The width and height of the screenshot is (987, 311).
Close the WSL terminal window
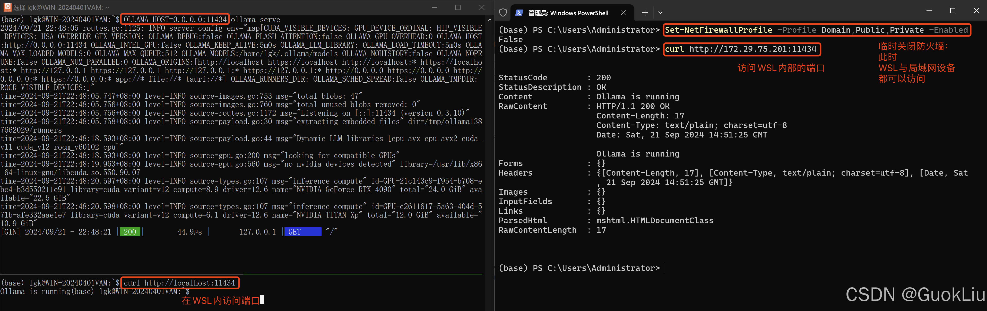pos(482,7)
